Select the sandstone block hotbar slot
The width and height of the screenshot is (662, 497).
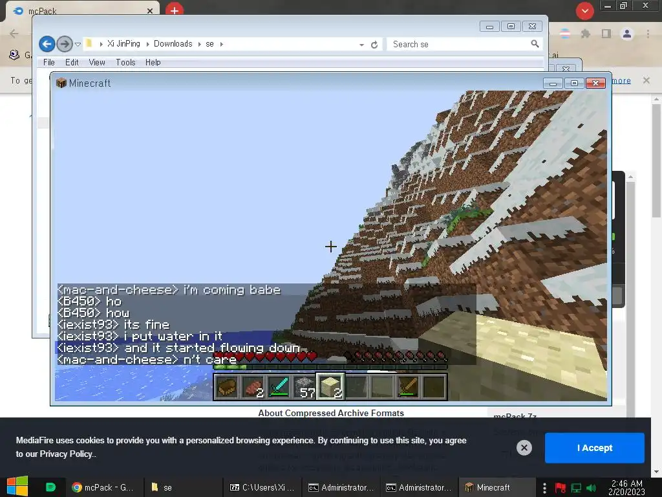330,387
